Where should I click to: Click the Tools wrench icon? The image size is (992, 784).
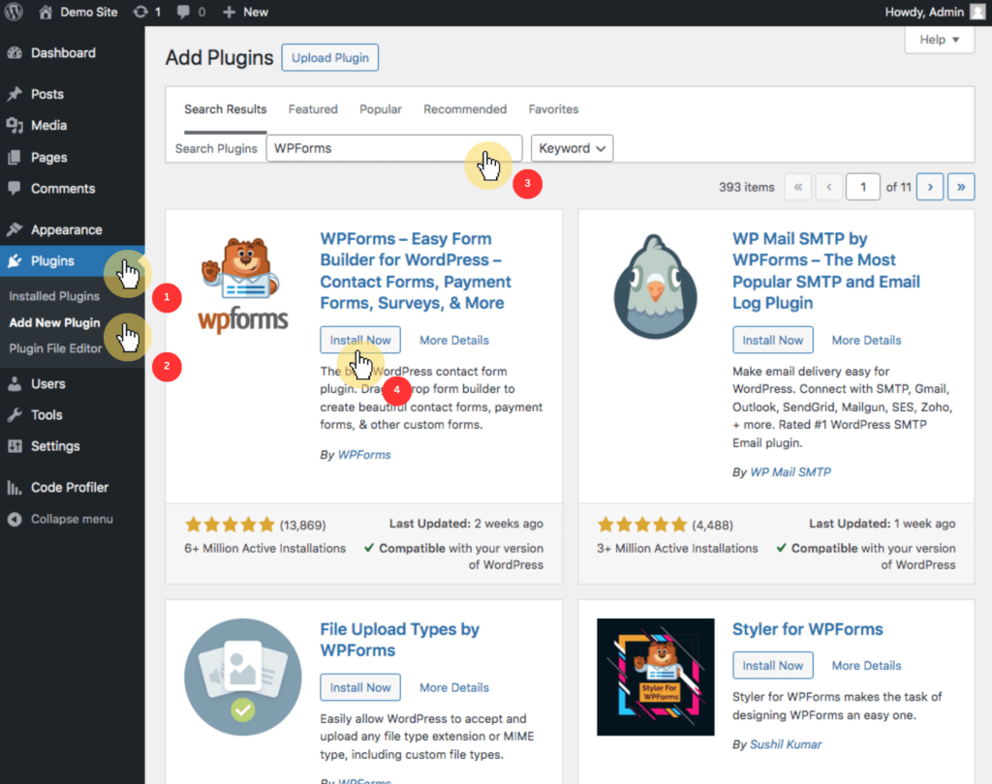tap(15, 415)
